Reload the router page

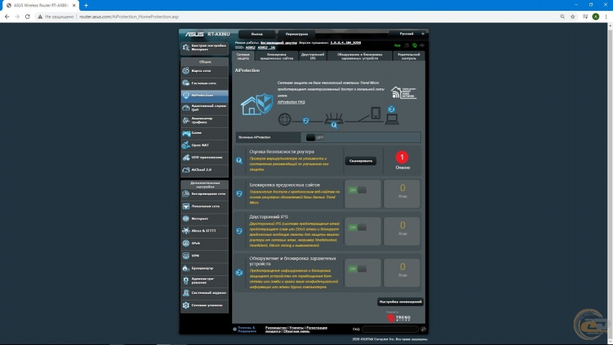coord(27,17)
